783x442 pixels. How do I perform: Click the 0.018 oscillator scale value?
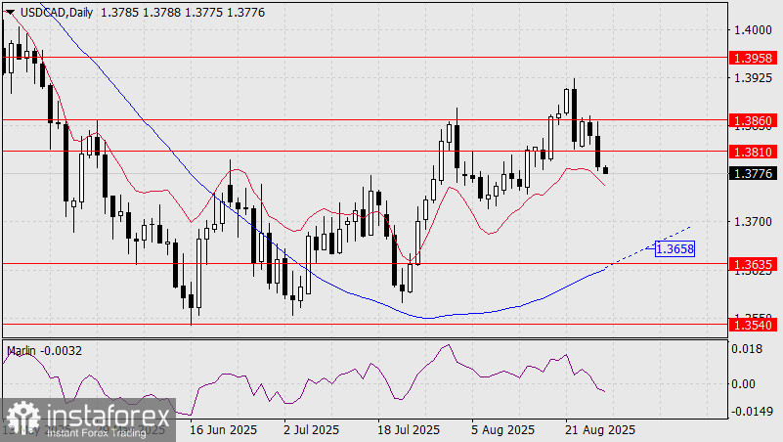click(747, 348)
